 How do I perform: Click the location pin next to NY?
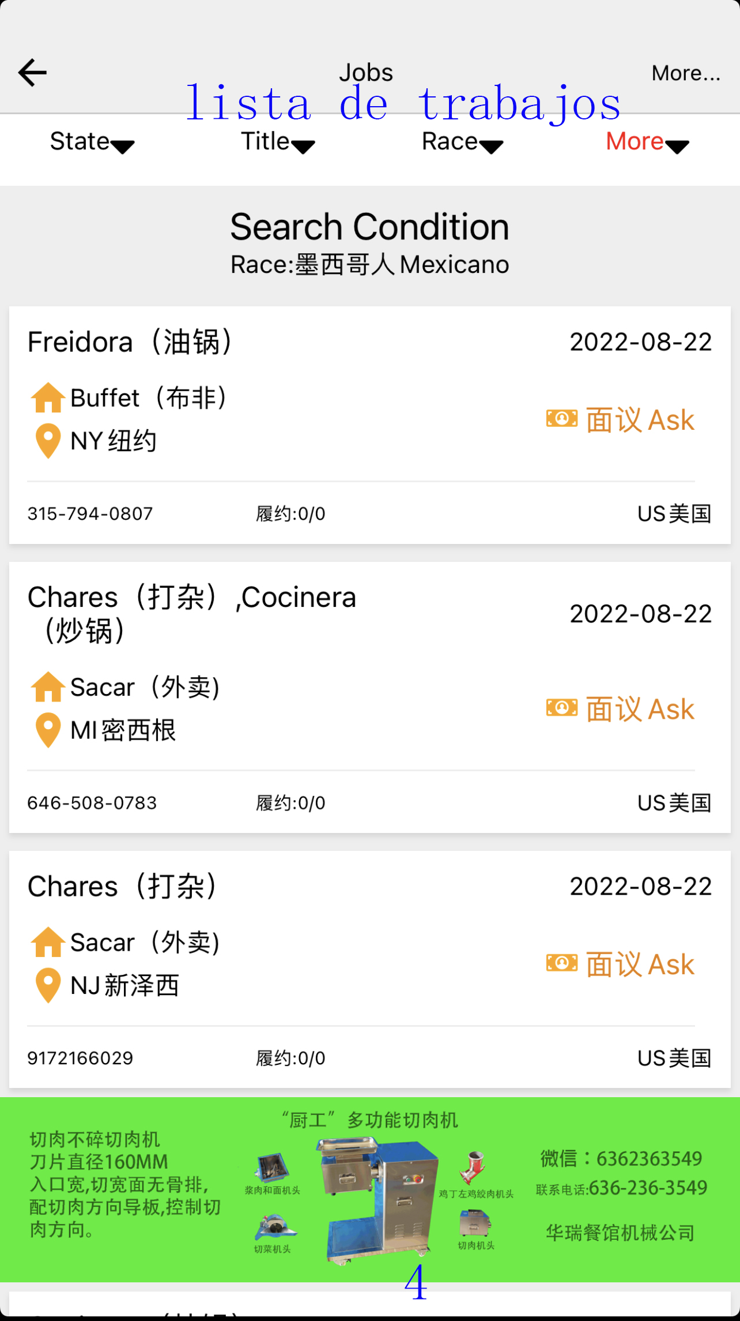tap(48, 441)
